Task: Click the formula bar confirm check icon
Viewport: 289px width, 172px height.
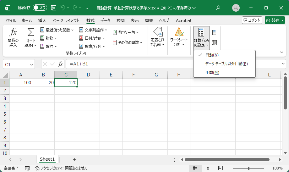Action: (x=53, y=64)
